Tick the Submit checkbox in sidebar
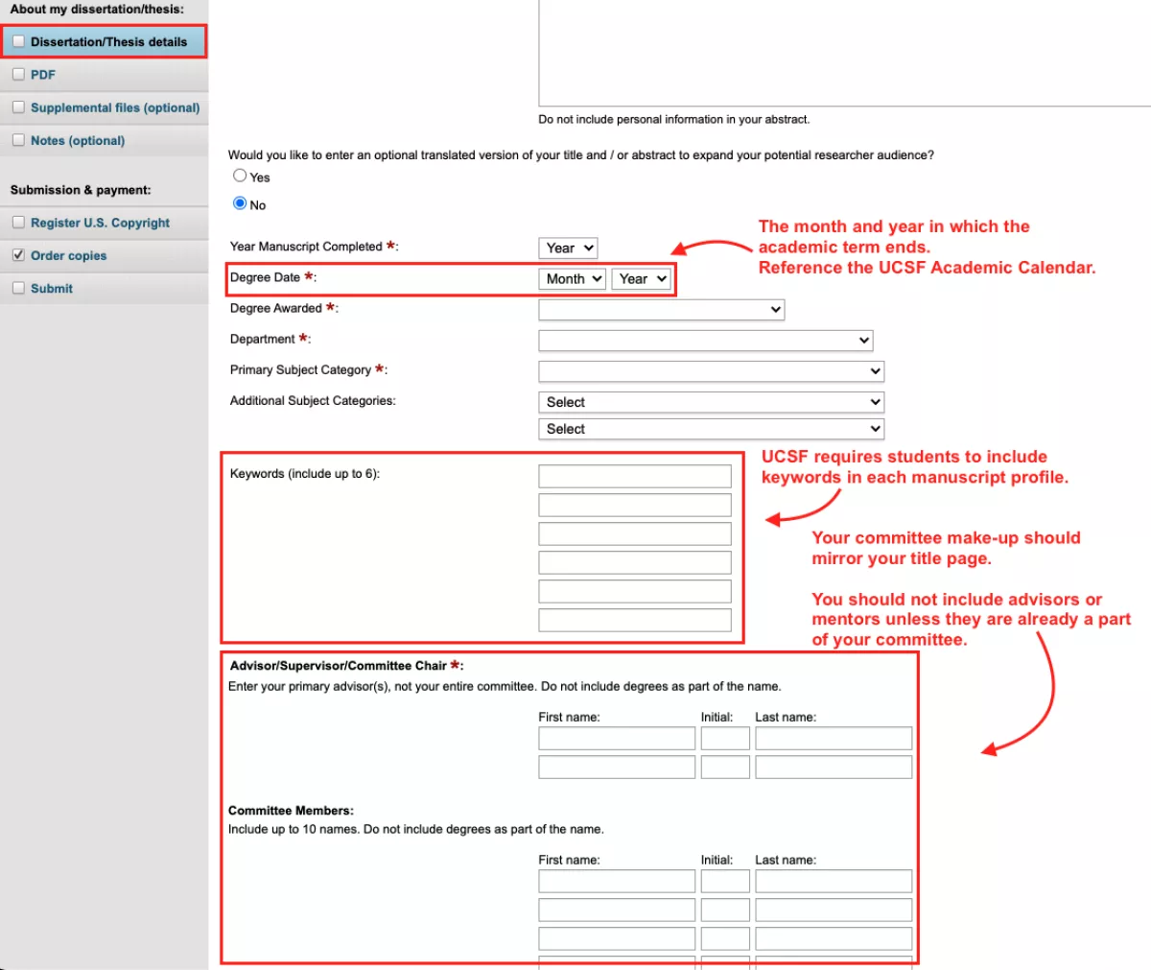The width and height of the screenshot is (1151, 970). click(x=18, y=287)
